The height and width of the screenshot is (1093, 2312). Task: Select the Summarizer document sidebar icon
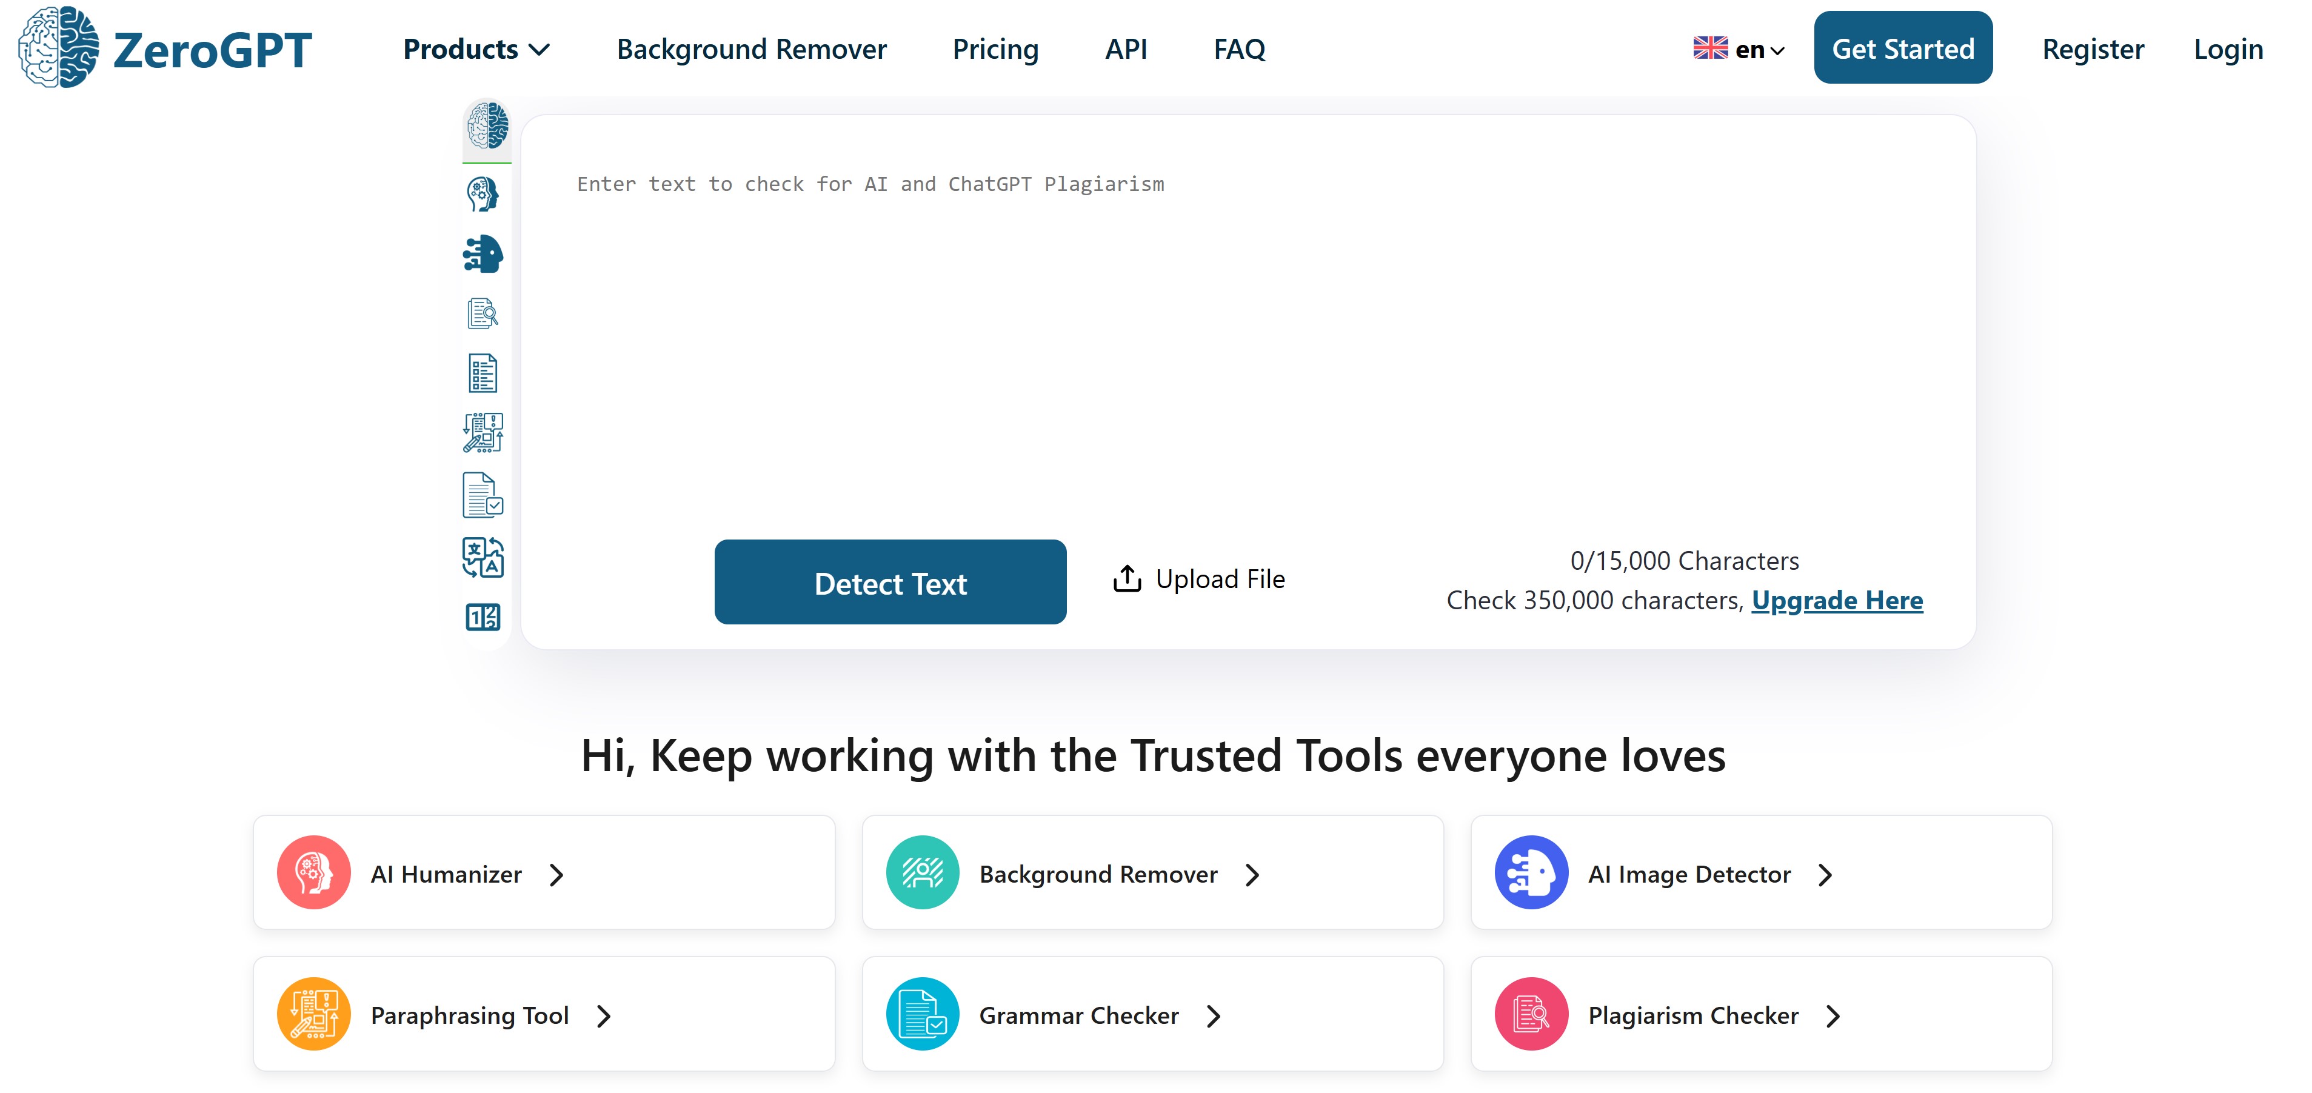click(x=483, y=373)
